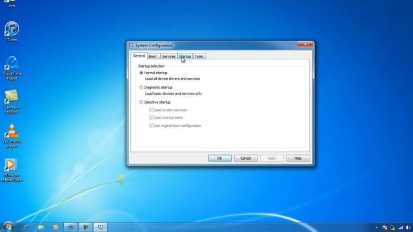Image resolution: width=413 pixels, height=232 pixels.
Task: Open QuickTime Player desktop icon
Action: tap(12, 68)
